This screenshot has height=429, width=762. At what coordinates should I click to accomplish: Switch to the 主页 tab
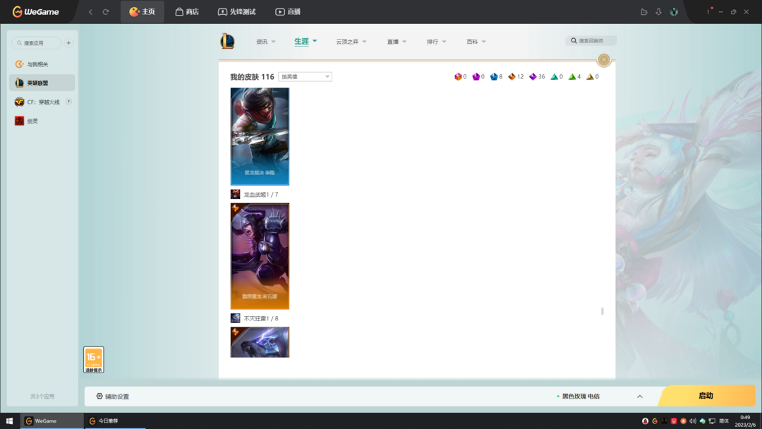tap(142, 12)
